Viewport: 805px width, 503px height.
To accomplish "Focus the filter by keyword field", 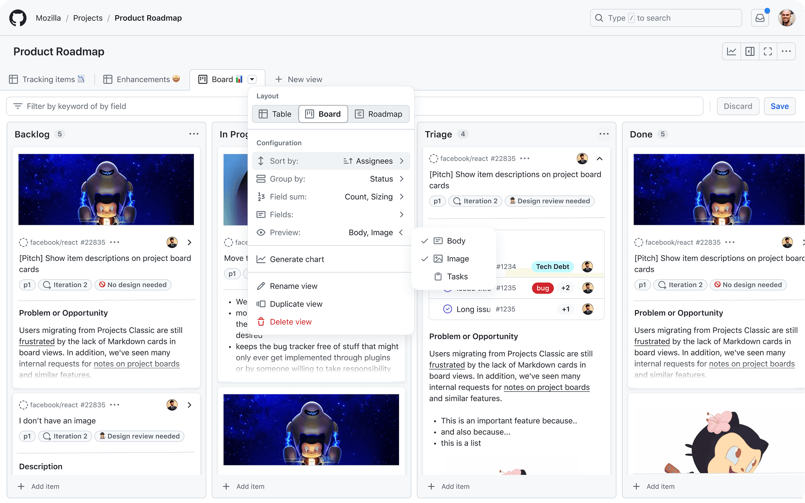I will pos(354,106).
